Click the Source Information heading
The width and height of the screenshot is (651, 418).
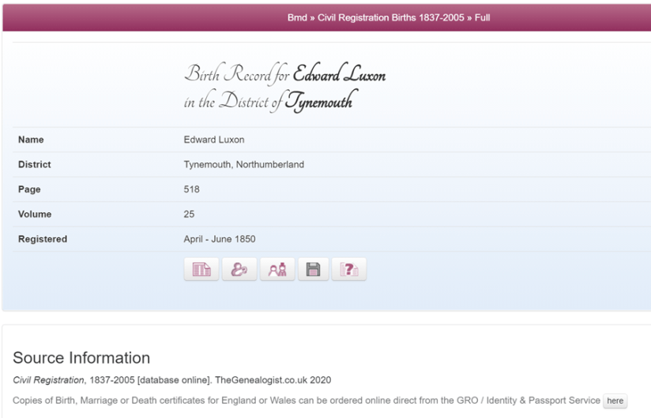[x=81, y=359]
